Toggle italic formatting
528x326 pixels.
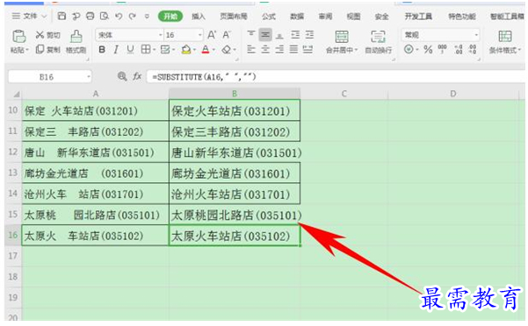(x=116, y=50)
